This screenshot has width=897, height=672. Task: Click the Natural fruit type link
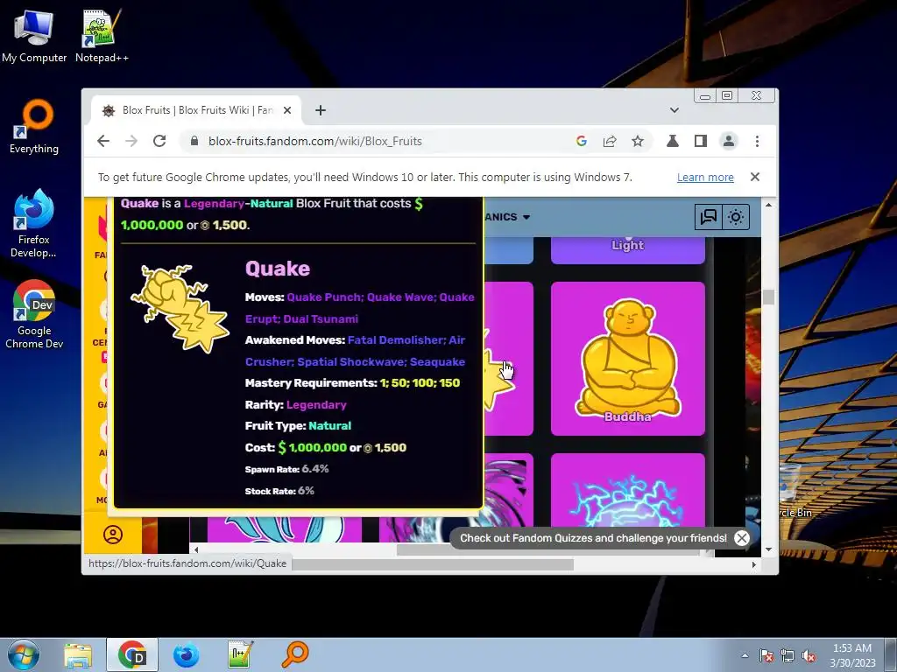pos(330,426)
